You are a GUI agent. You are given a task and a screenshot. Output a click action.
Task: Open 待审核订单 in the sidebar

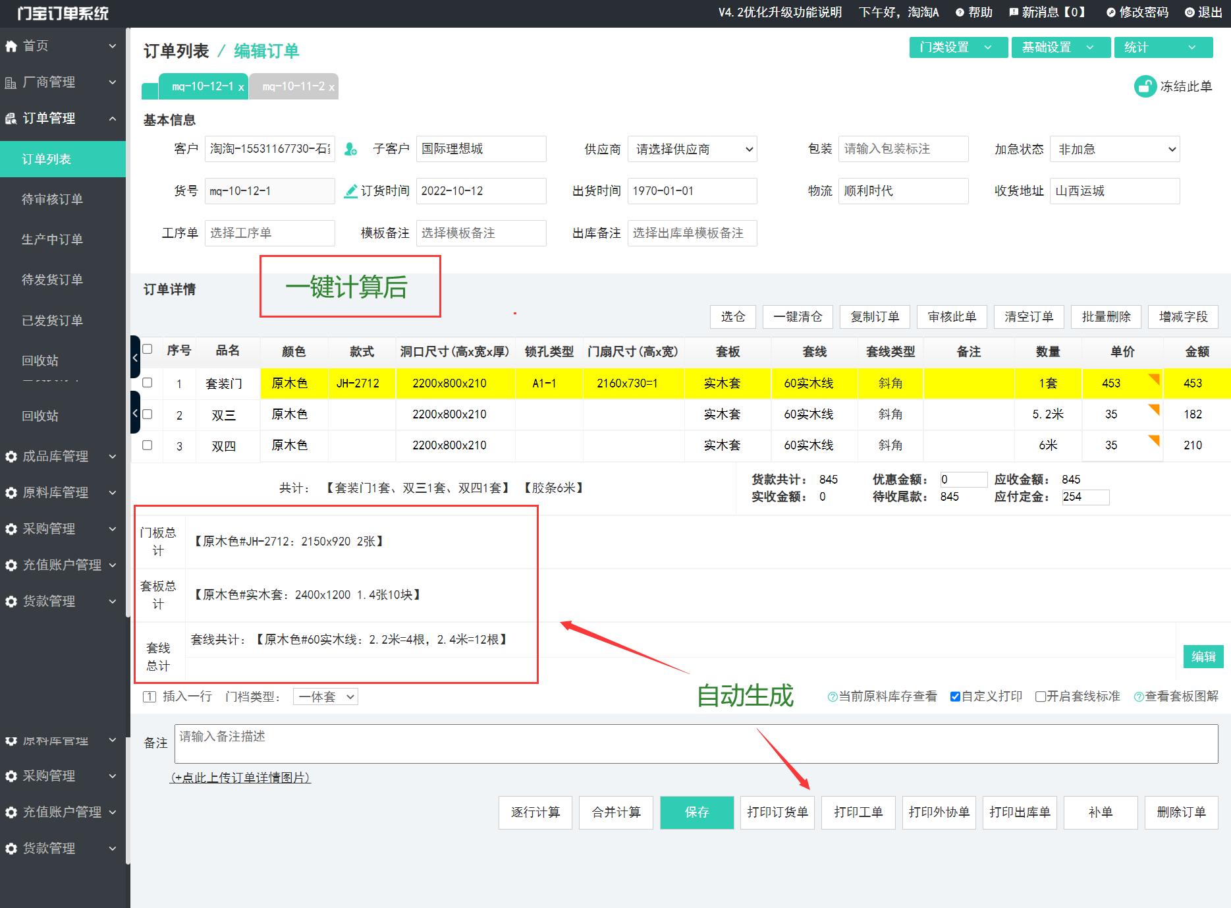click(x=53, y=199)
